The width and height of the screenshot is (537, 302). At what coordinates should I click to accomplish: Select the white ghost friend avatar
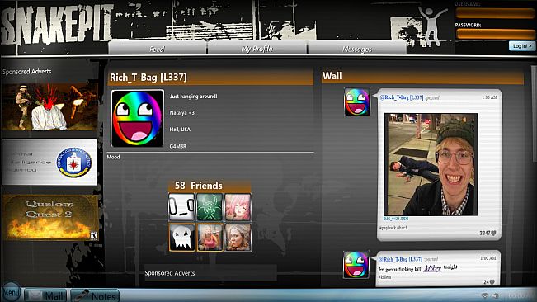[x=181, y=238]
